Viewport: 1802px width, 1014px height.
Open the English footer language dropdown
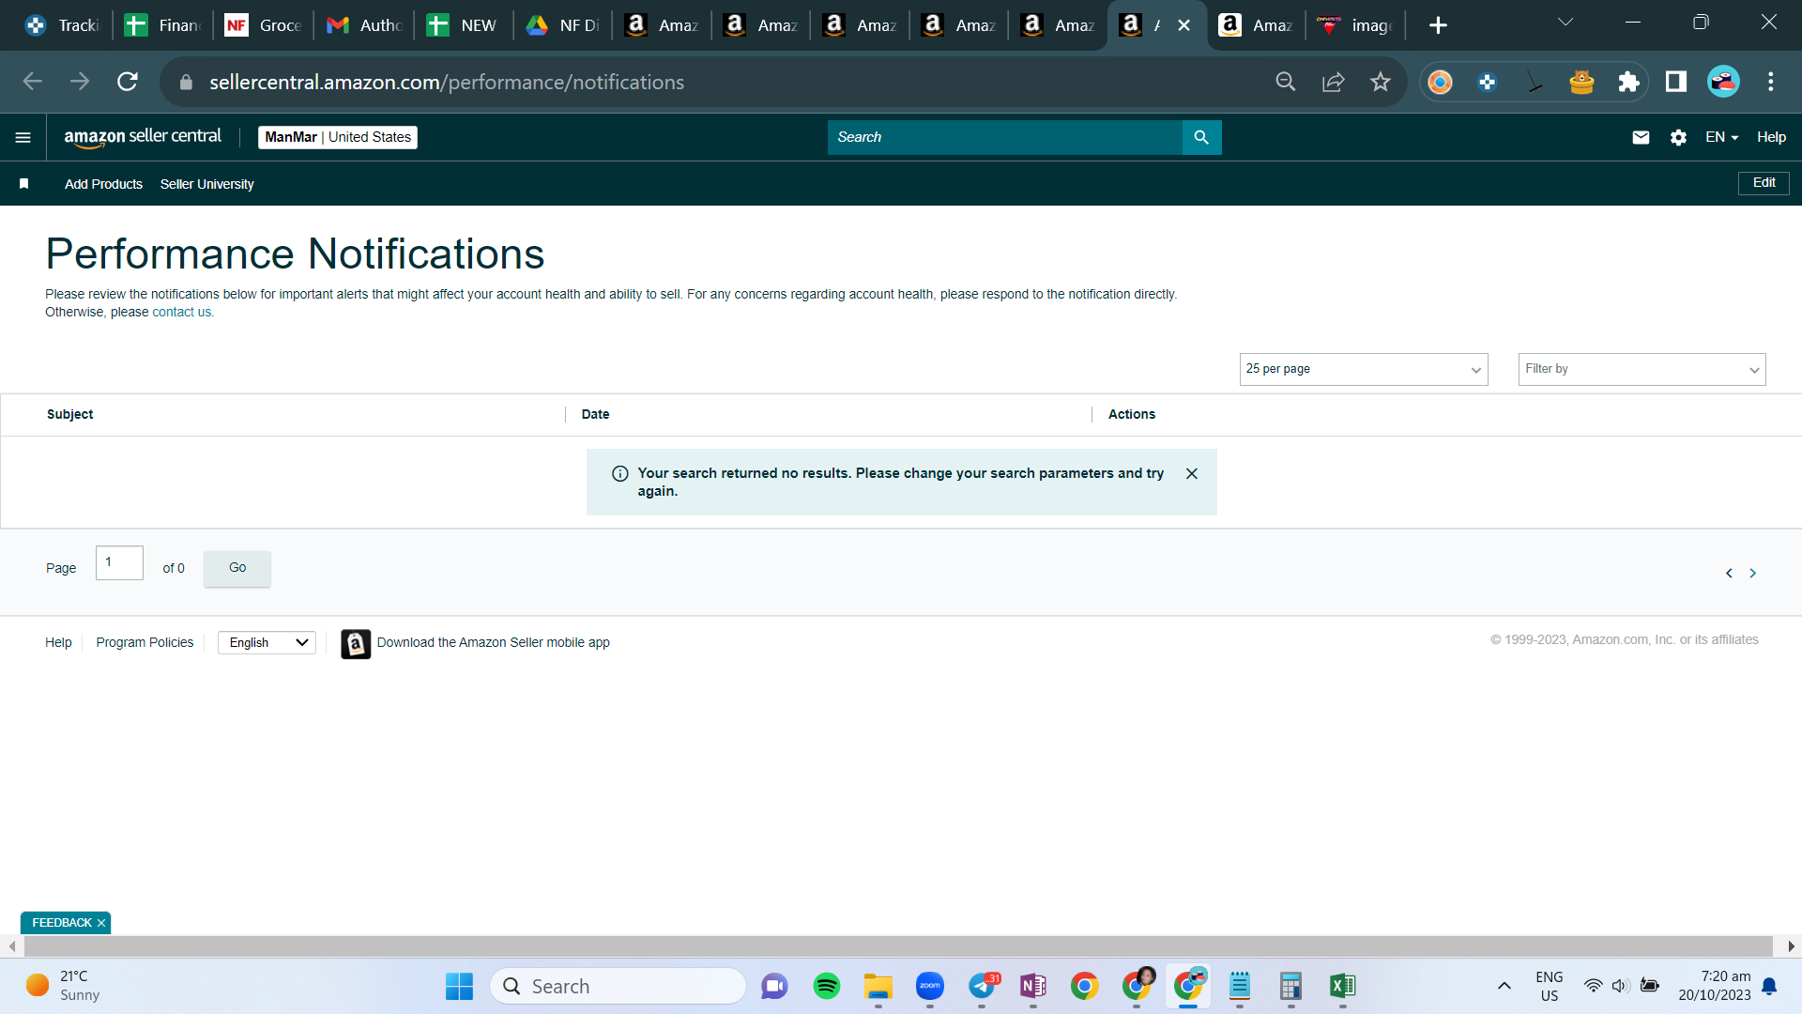(x=267, y=642)
